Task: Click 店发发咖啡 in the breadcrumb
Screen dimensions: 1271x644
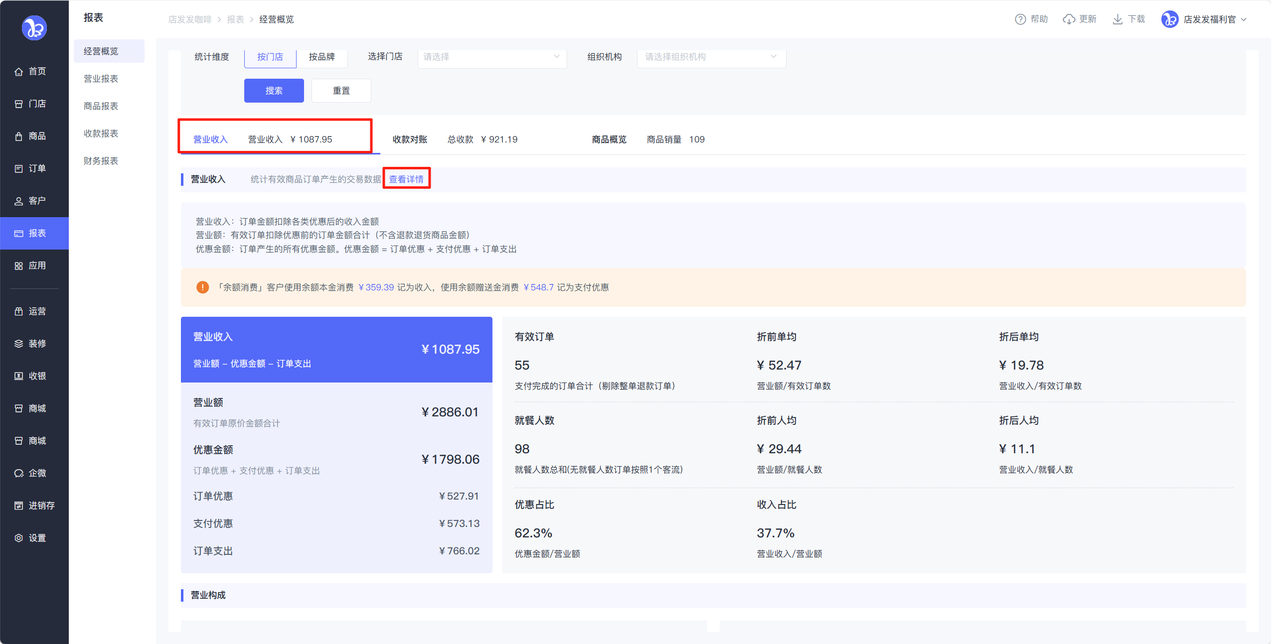Action: click(x=190, y=19)
